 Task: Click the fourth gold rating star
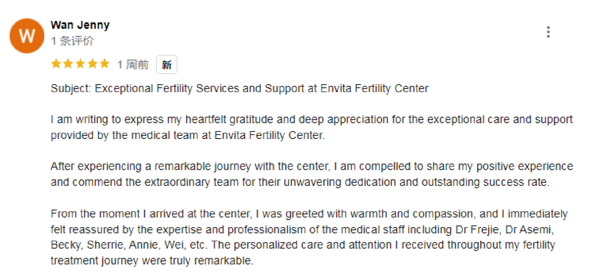coord(92,64)
